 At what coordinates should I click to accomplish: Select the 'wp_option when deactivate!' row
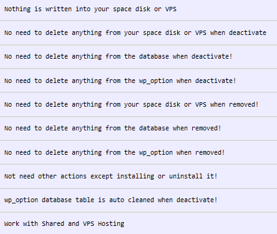138,80
